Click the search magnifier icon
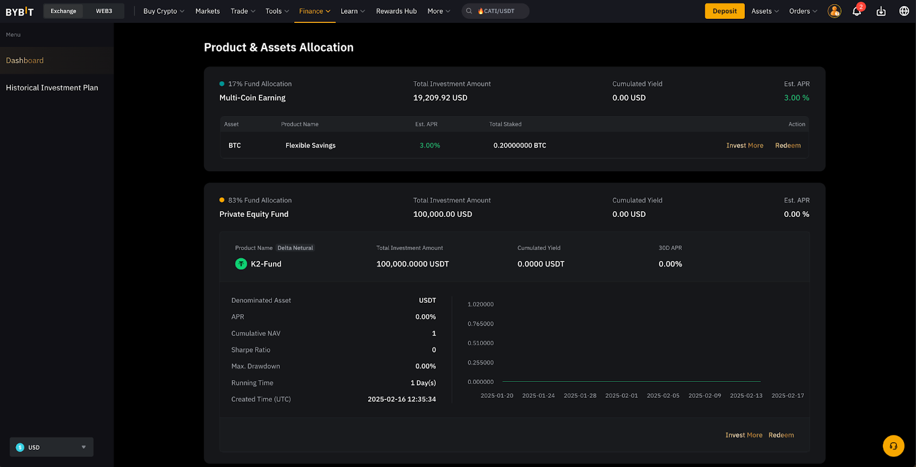Screen dimensions: 916x467 pyautogui.click(x=469, y=11)
